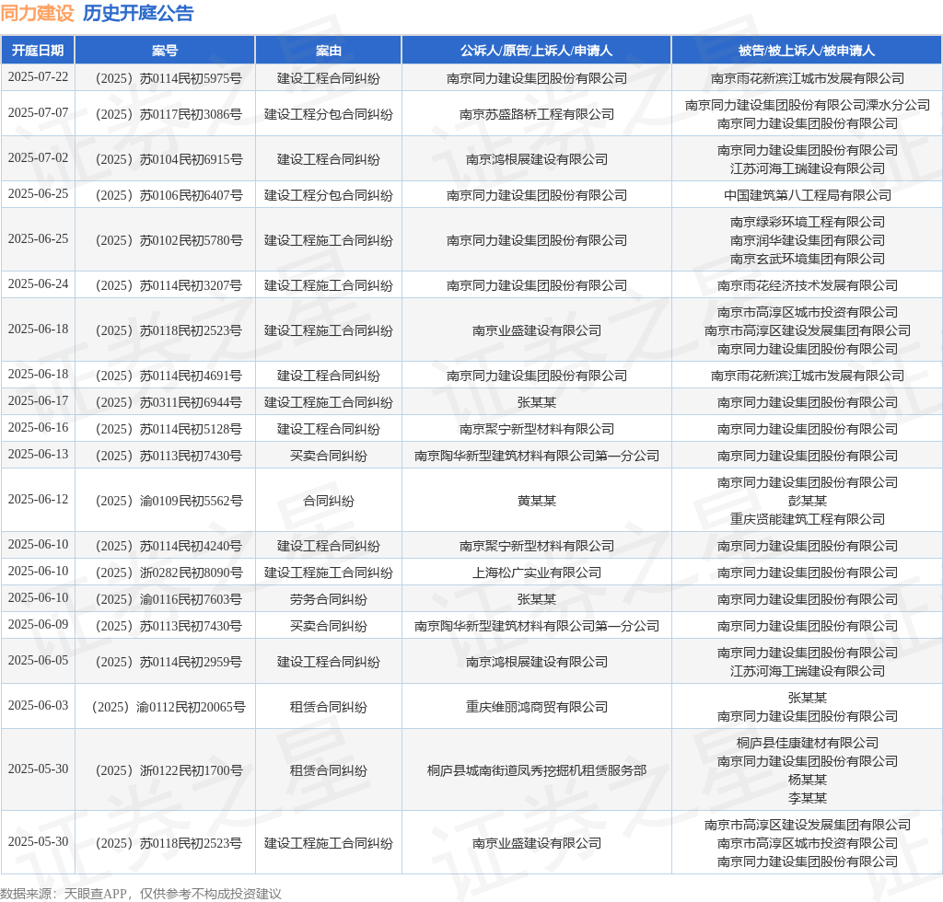Select the 被告/被上诉人/被申请人 column header
This screenshot has width=943, height=902.
(x=807, y=51)
